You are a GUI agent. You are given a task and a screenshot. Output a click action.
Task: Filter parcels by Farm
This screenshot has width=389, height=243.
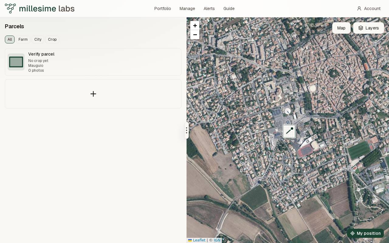point(23,39)
